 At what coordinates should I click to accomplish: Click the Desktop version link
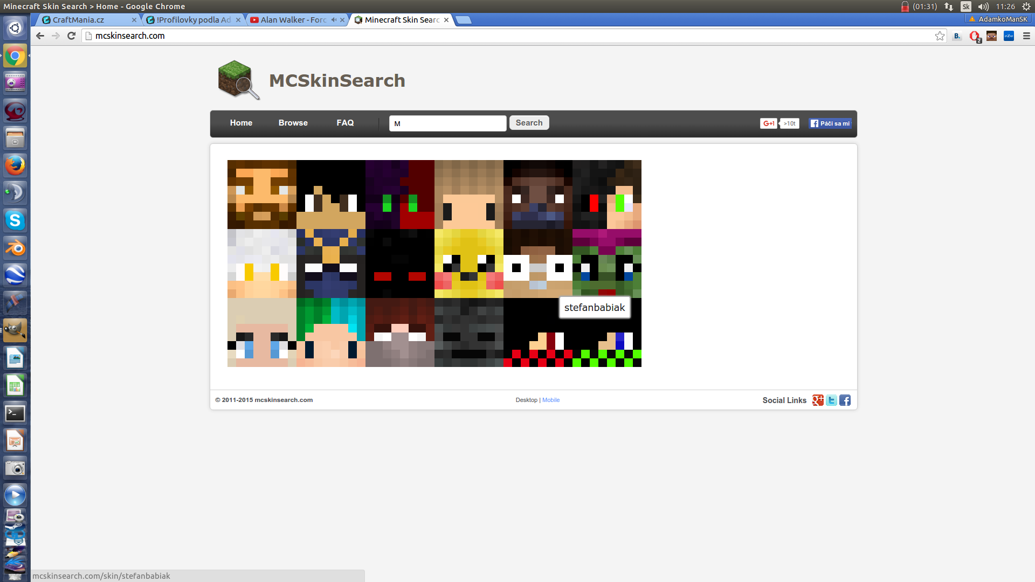526,400
